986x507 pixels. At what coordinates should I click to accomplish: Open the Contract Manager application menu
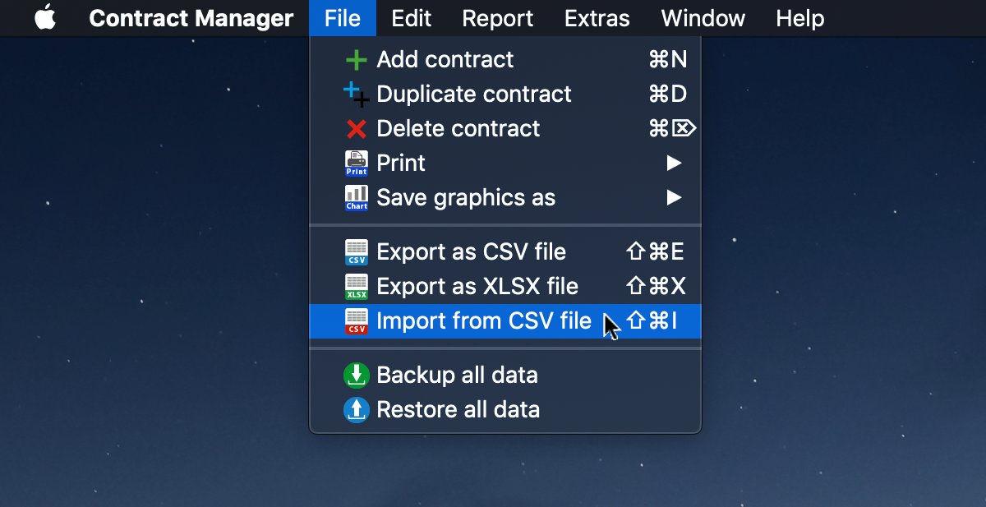191,18
